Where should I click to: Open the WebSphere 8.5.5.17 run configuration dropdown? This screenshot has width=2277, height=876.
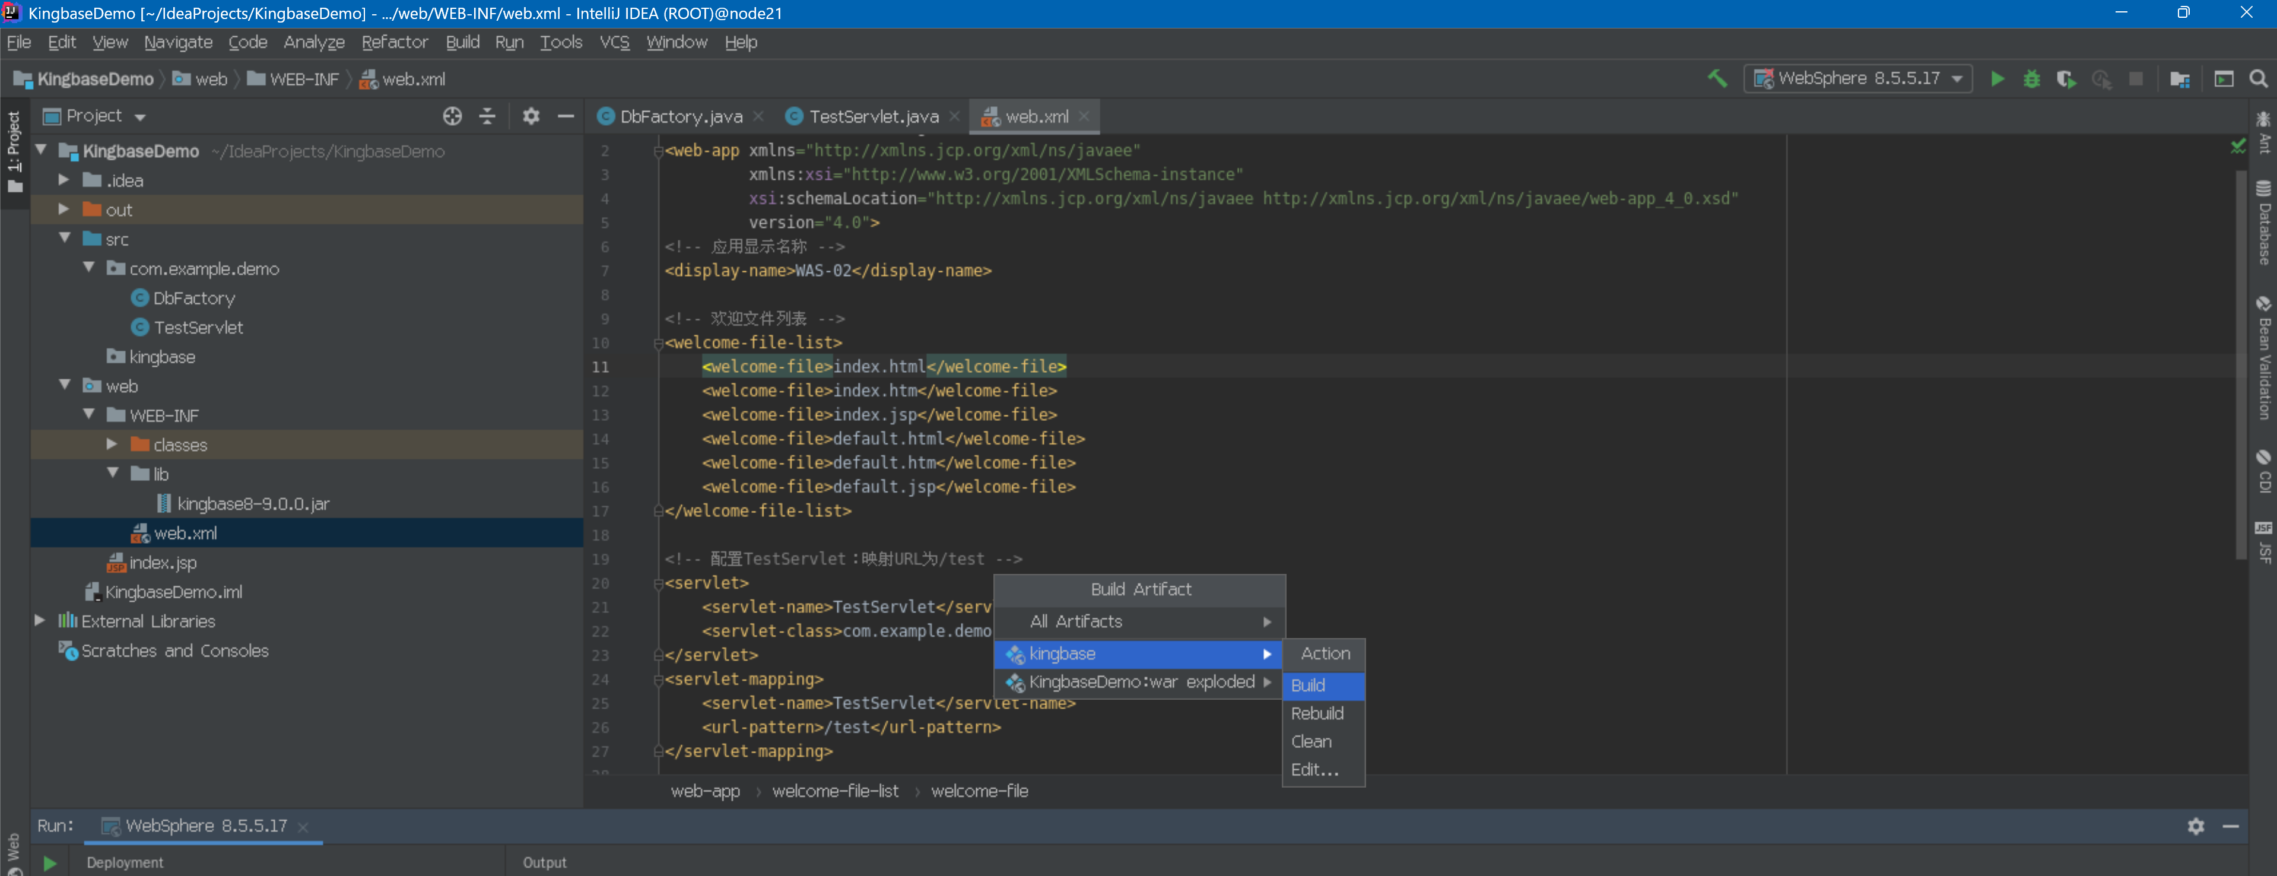(x=1860, y=79)
